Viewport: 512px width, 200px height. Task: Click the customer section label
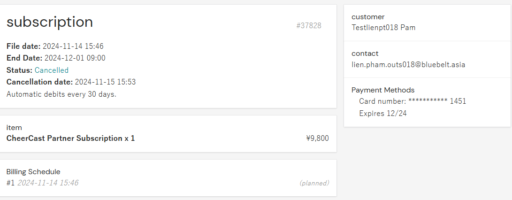tap(368, 17)
